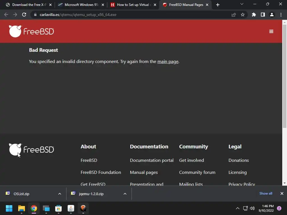Open the notification center badge

tap(279, 208)
